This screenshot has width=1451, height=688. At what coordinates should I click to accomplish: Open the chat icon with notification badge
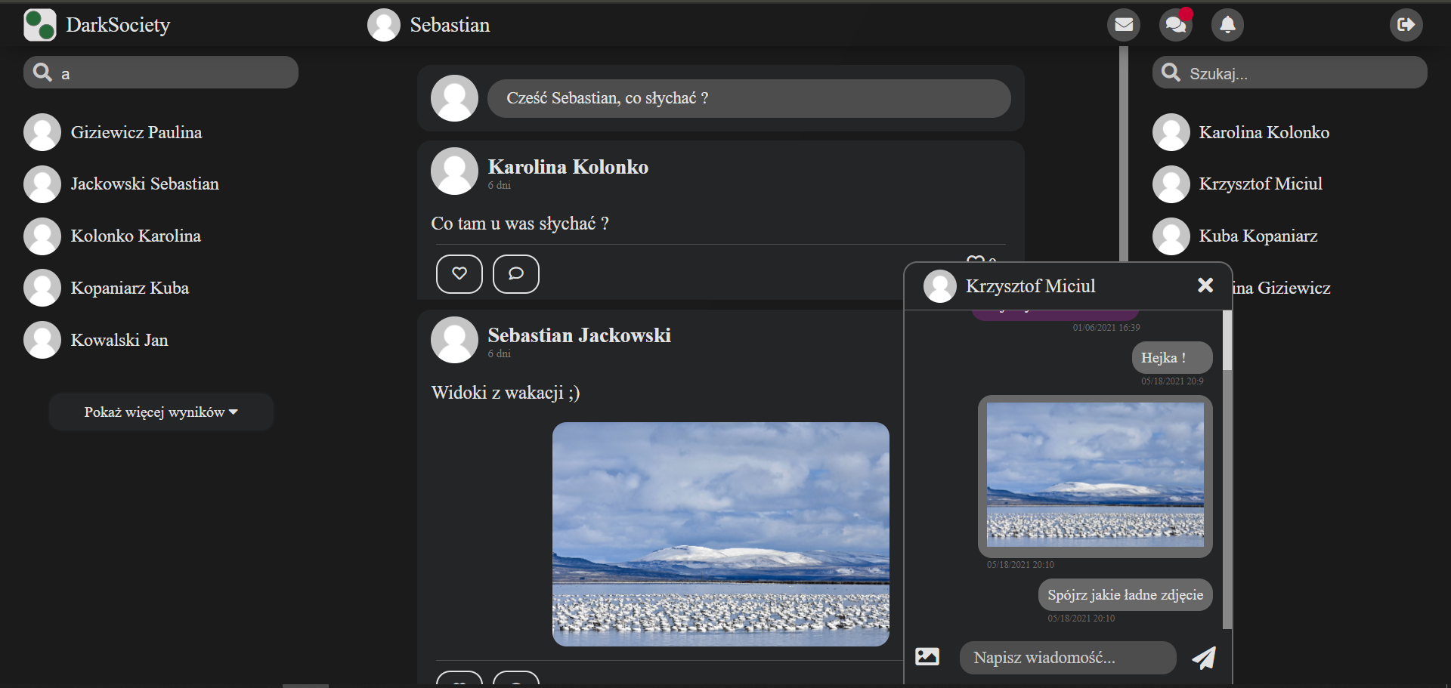[1175, 24]
